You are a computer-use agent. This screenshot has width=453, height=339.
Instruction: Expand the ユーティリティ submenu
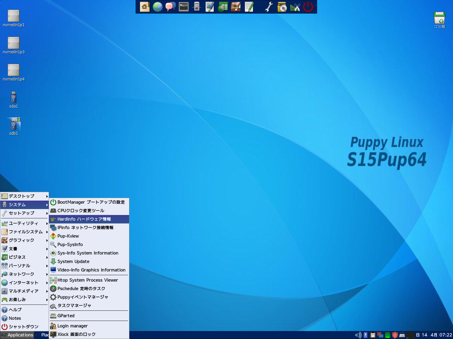click(24, 223)
